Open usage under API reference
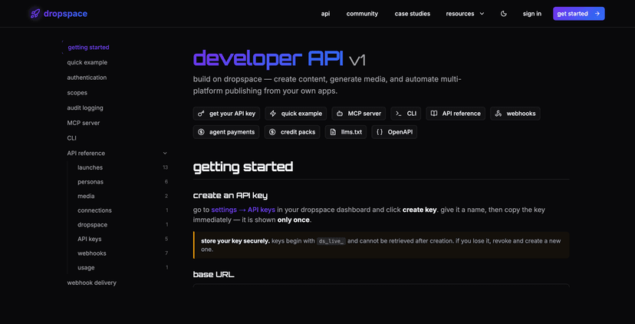635x324 pixels. [86, 268]
